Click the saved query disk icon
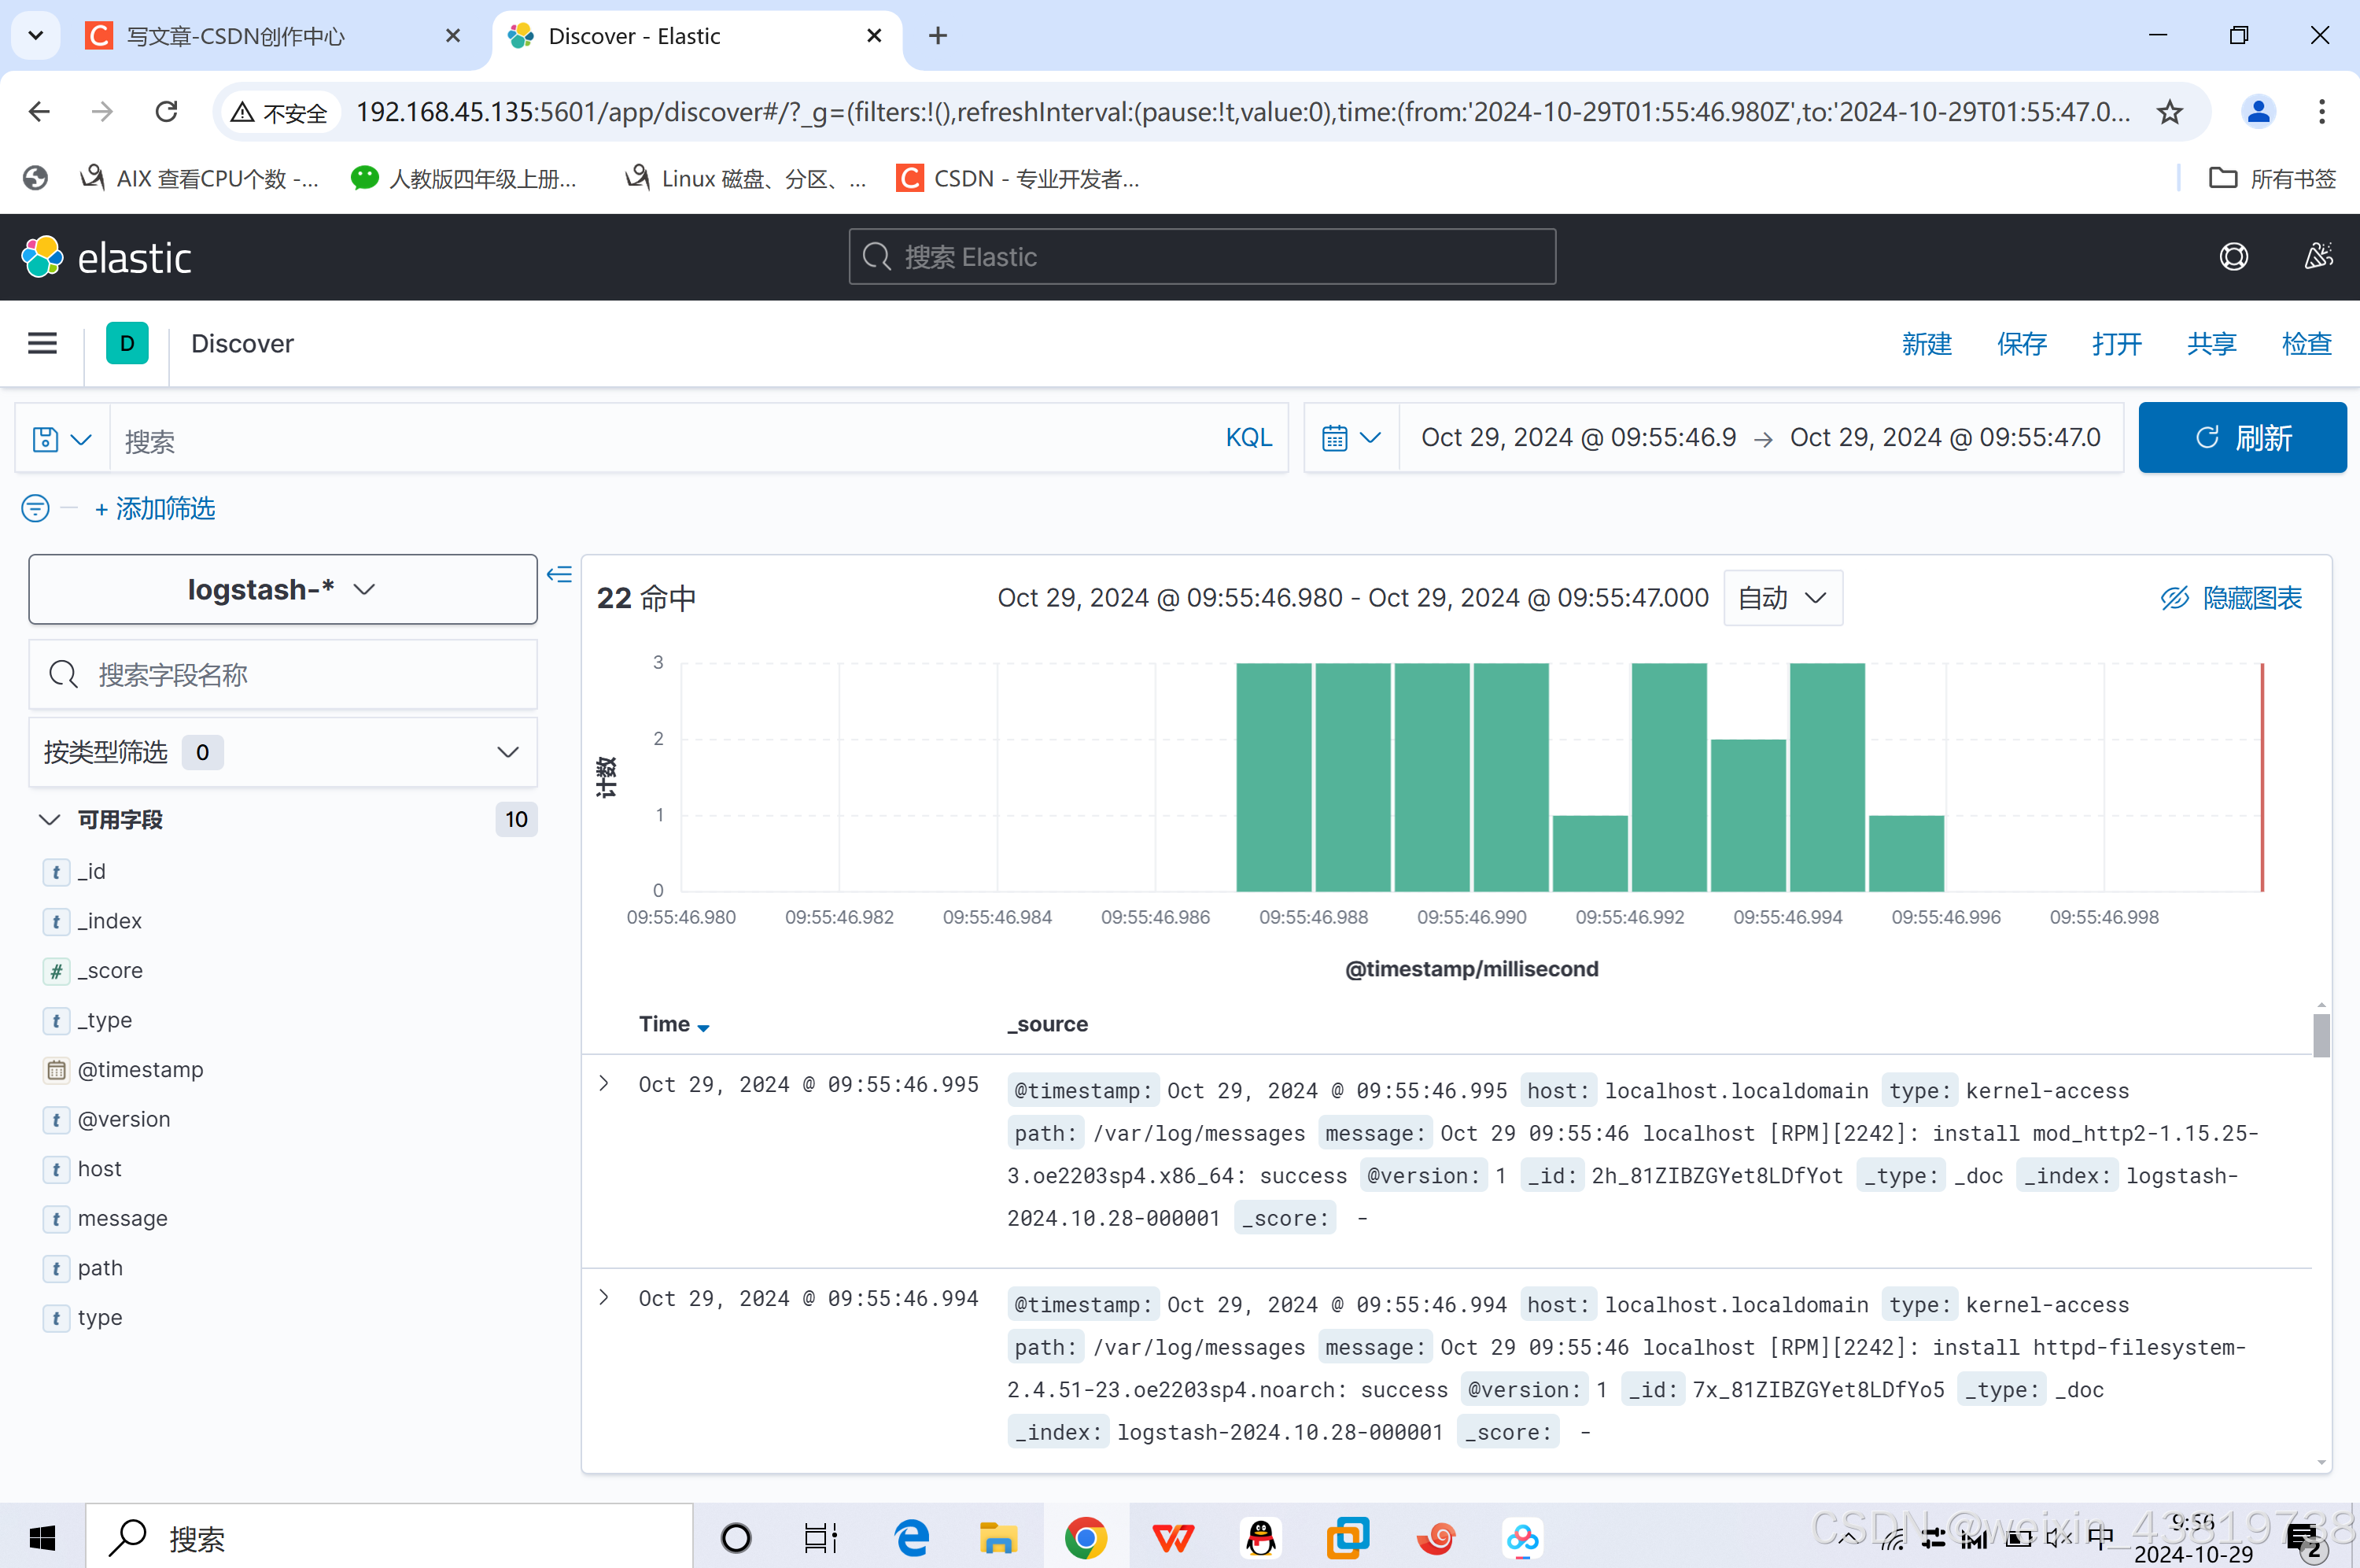Screen dimensions: 2360x1568 (x=46, y=439)
